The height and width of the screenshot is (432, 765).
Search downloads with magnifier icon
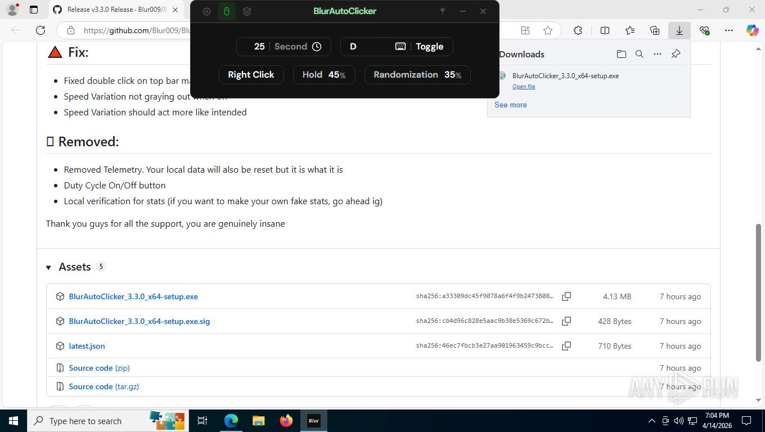pyautogui.click(x=639, y=54)
